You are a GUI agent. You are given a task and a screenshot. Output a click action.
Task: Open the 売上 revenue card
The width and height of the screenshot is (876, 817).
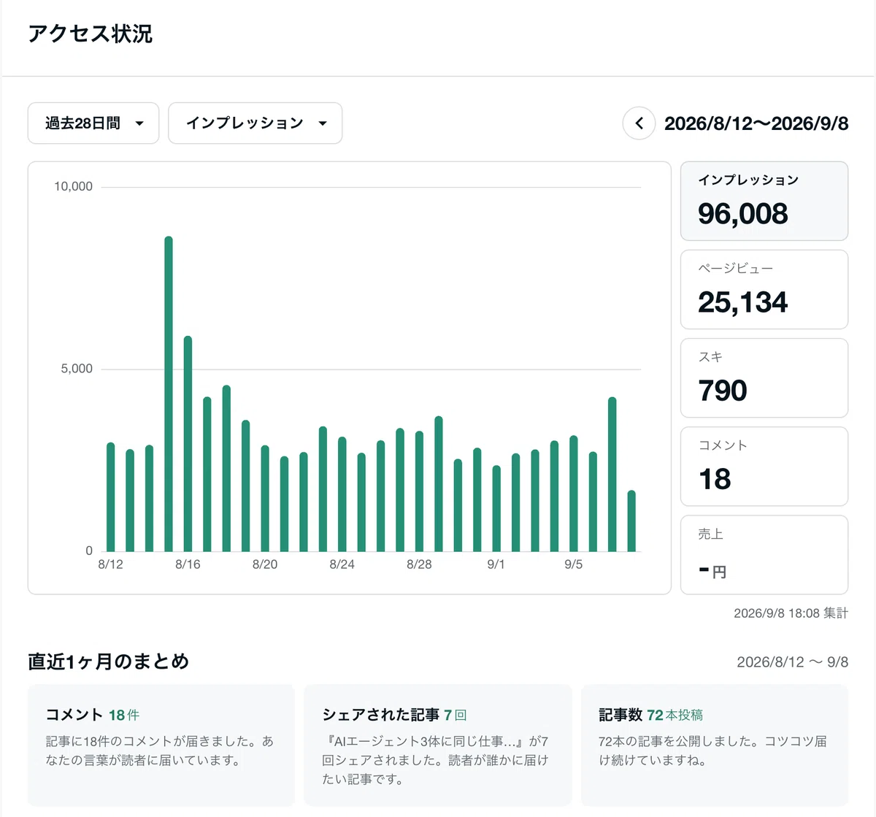[764, 555]
